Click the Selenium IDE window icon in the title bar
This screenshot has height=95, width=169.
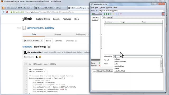92,4
